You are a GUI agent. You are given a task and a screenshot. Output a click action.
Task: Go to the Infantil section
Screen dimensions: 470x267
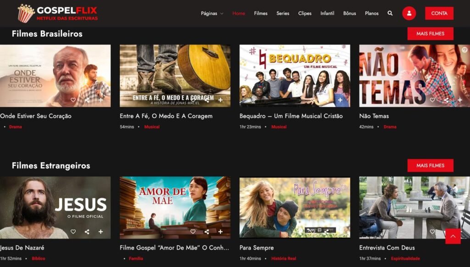click(327, 13)
